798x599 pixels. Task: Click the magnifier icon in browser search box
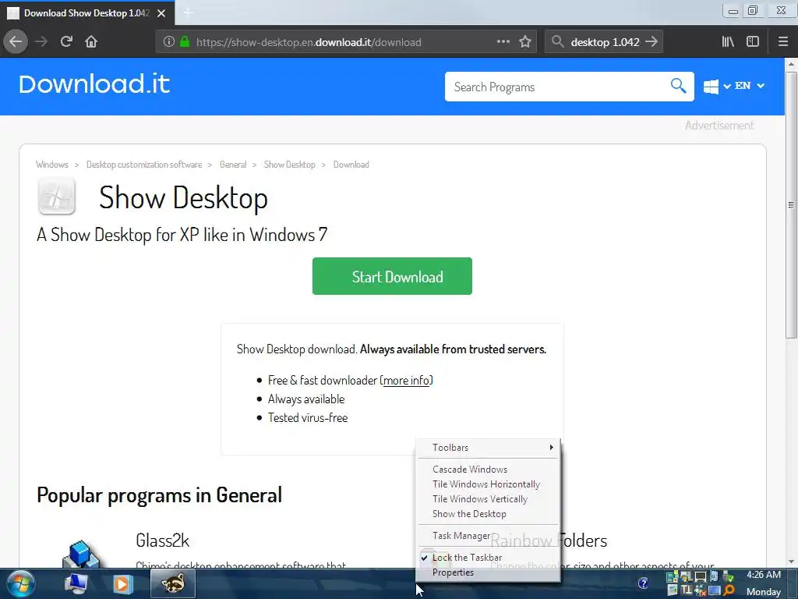pyautogui.click(x=558, y=42)
